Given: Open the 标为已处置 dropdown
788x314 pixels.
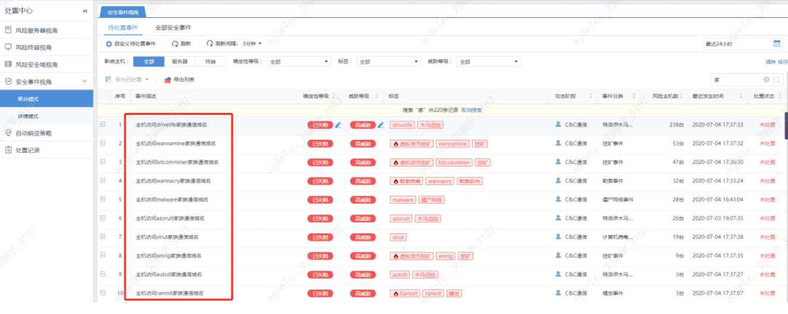Looking at the screenshot, I should pyautogui.click(x=127, y=79).
